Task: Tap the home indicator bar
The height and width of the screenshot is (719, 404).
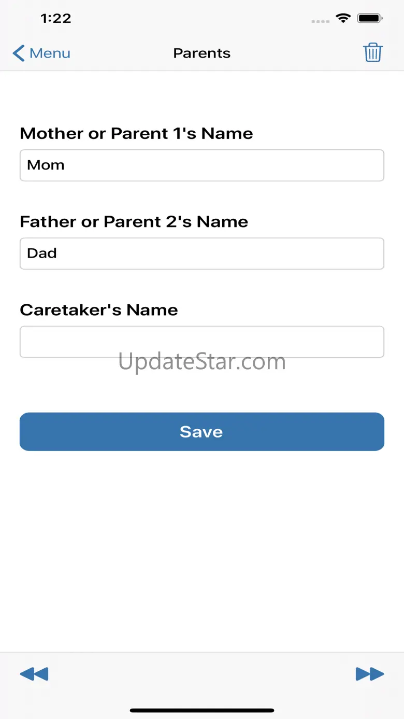Action: coord(202,710)
